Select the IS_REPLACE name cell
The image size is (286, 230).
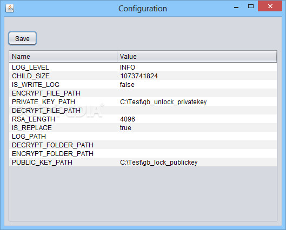[63, 127]
